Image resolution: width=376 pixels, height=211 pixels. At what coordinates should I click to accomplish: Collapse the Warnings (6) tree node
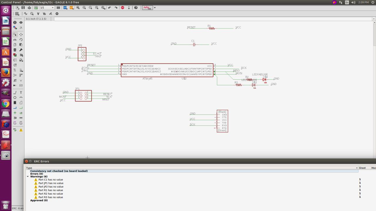(x=28, y=177)
